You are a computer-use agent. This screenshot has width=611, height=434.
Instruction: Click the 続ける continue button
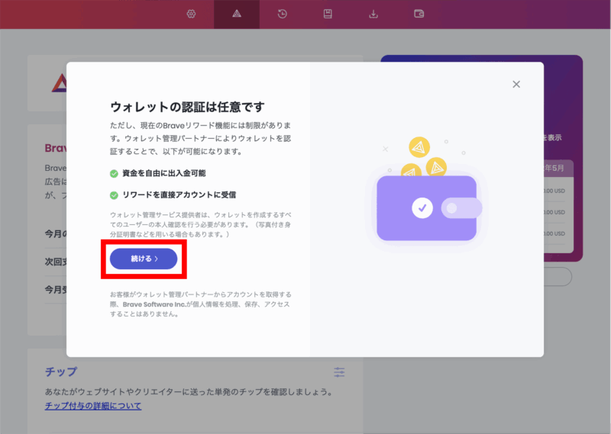coord(144,259)
